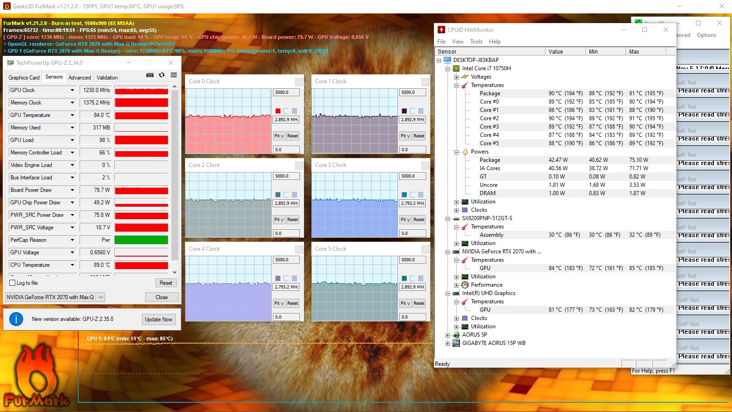Click the Intel Core i7 CPU chip icon
This screenshot has width=732, height=412.
[456, 68]
